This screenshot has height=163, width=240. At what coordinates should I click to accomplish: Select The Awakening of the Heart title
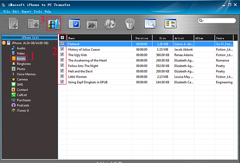pos(87,61)
